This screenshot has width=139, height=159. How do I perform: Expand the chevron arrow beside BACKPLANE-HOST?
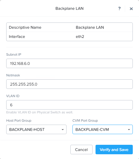(x=63, y=129)
